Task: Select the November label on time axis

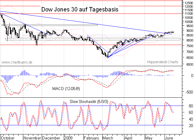Action: click(32, 138)
